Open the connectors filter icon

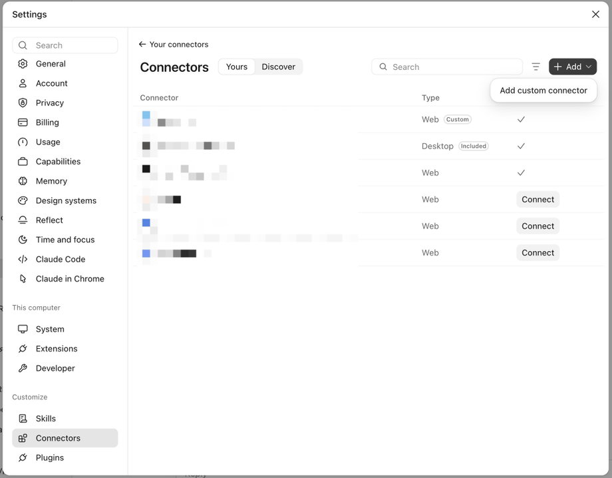pos(536,67)
